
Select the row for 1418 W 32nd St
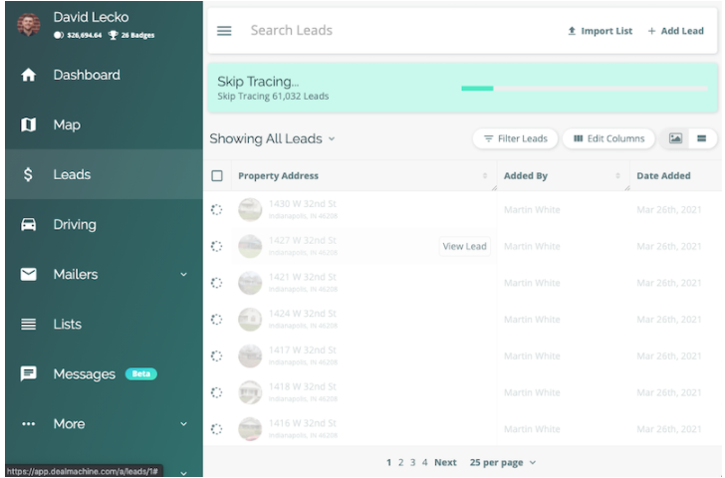(216, 392)
